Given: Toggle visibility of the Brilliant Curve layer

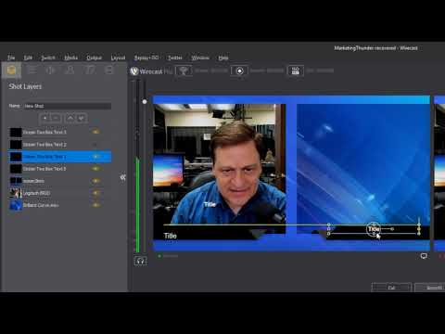Looking at the screenshot, I should coord(95,205).
